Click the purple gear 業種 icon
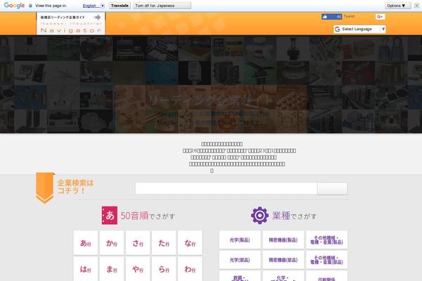Screen dimensions: 422x281 point(260,216)
